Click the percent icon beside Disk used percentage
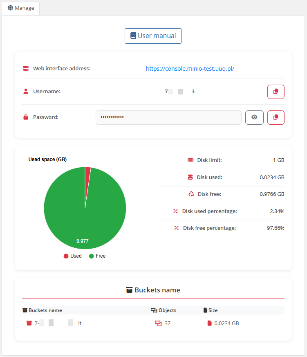The image size is (307, 357). coord(175,211)
